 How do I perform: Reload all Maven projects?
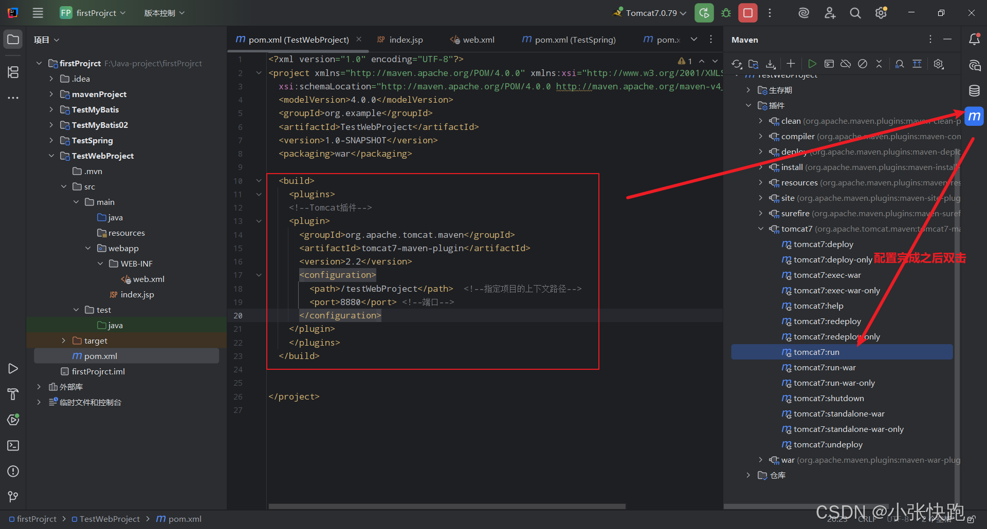point(737,64)
